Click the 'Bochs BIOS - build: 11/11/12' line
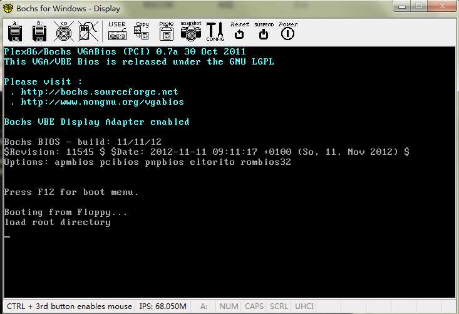 pos(83,142)
